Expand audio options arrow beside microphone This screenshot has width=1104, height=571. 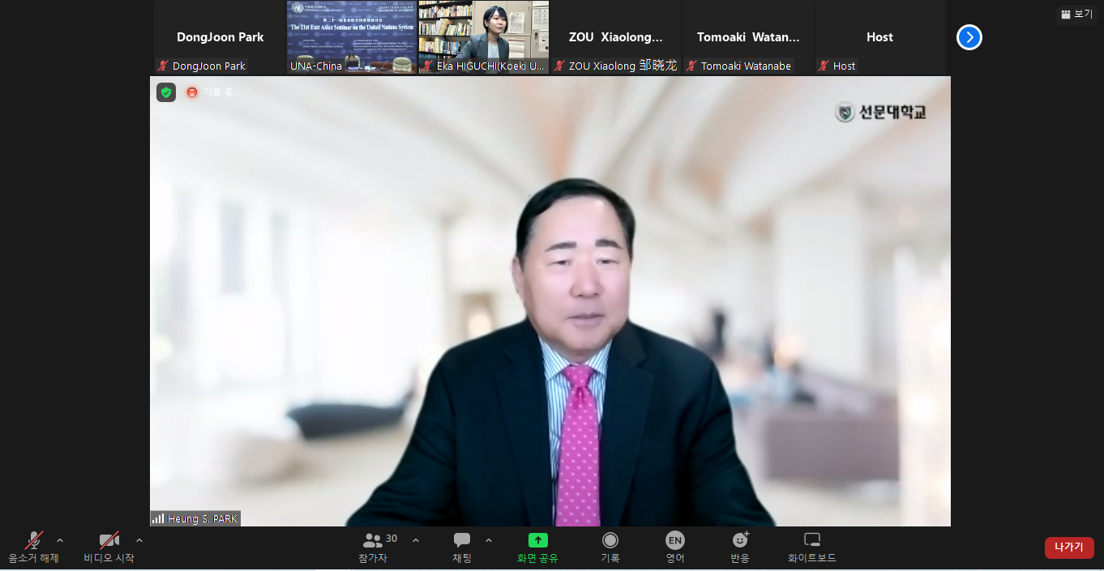click(x=60, y=540)
